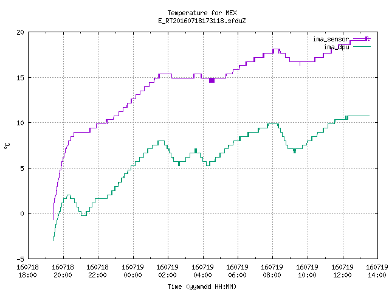Viewport: 389px width, 292px height.
Task: Click the chart title 'Temperature for MEX'
Action: (x=202, y=13)
